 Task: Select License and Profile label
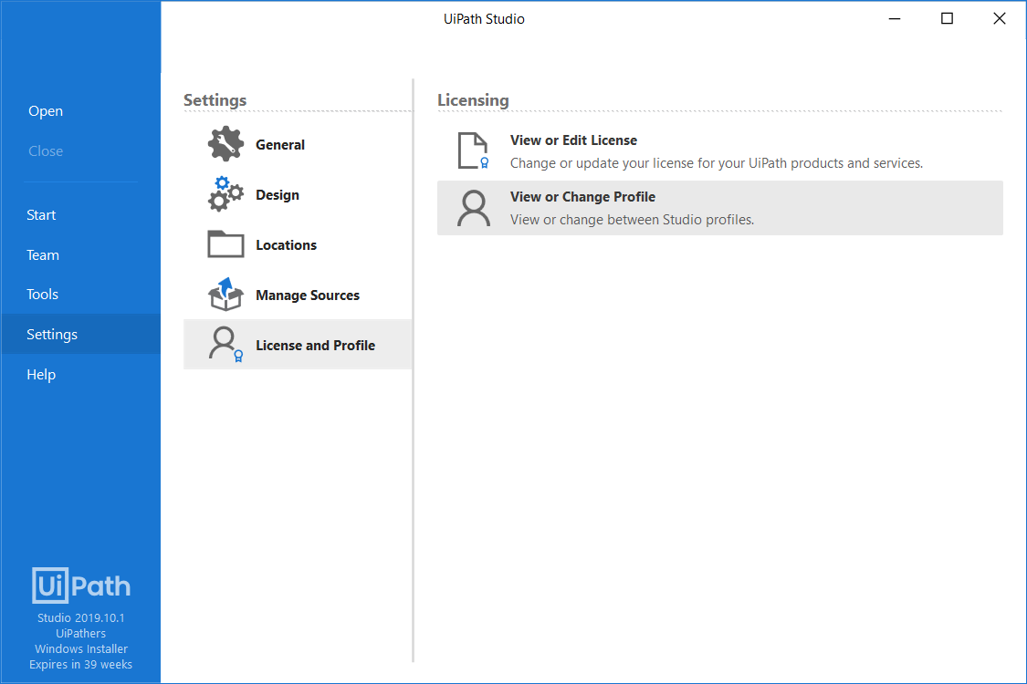point(315,345)
